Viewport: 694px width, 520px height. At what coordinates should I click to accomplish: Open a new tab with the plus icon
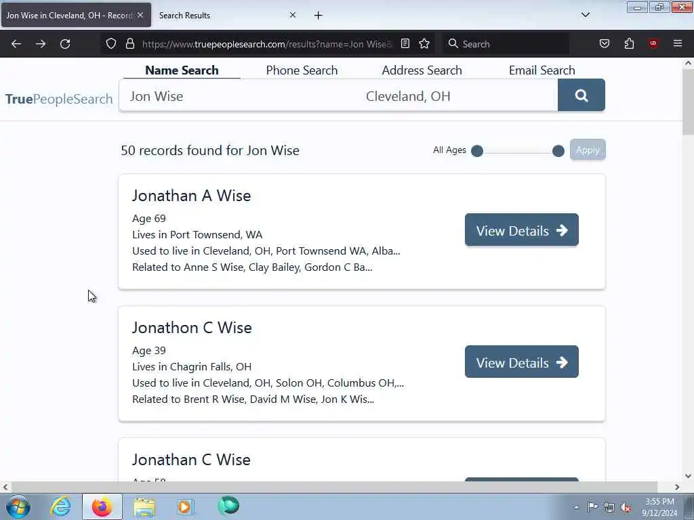pyautogui.click(x=319, y=16)
